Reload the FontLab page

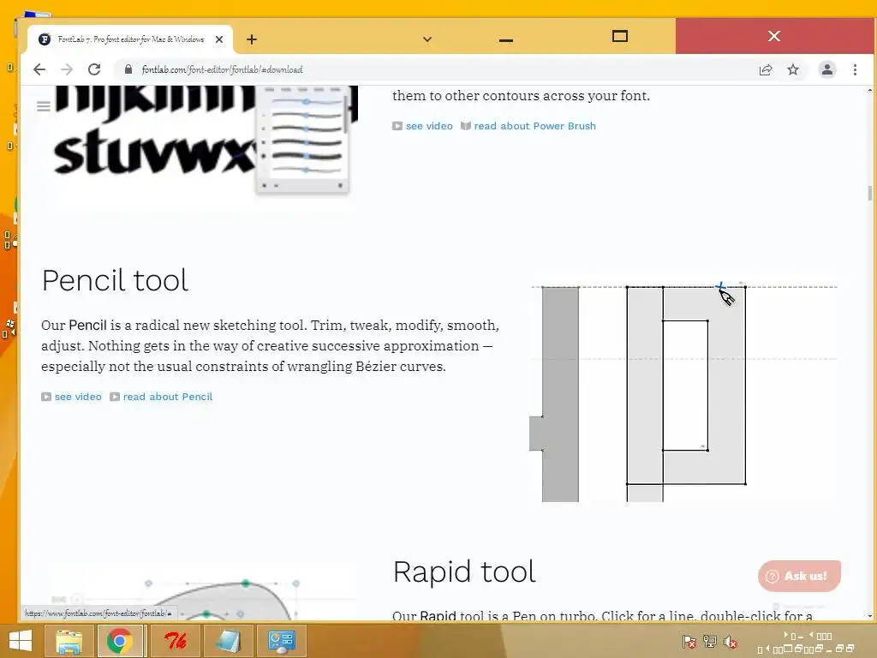[94, 69]
